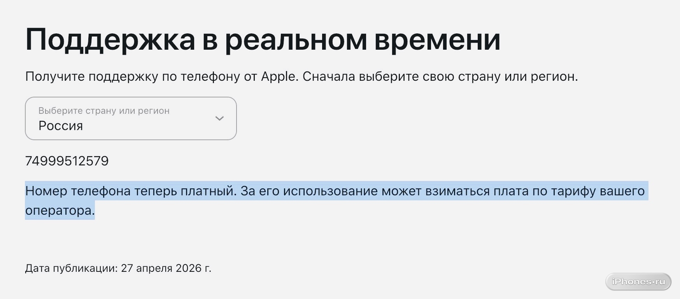Click the iPhones.ru watermark badge
The width and height of the screenshot is (680, 299).
click(x=638, y=282)
